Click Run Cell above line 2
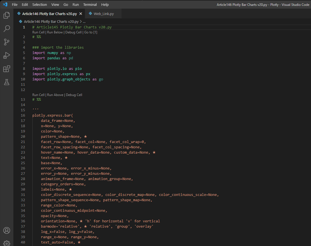Viewport: 311px width, 246px height. coord(38,32)
